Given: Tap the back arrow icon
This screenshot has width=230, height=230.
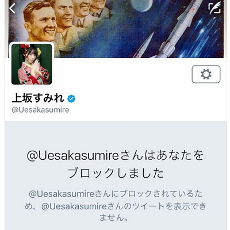Looking at the screenshot, I should click(12, 8).
